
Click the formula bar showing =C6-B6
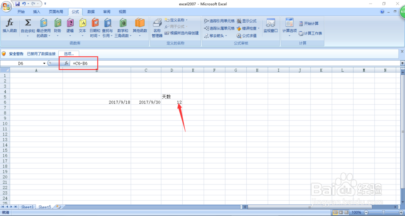point(234,63)
